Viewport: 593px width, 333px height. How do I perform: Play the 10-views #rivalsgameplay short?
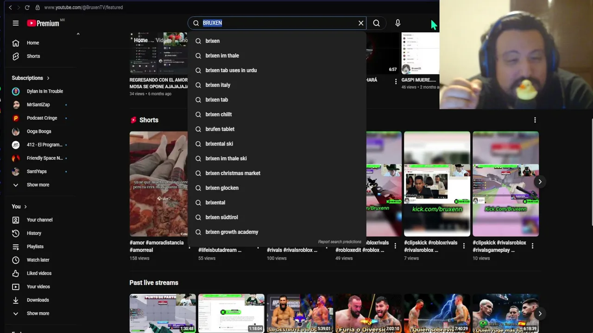[x=505, y=184]
